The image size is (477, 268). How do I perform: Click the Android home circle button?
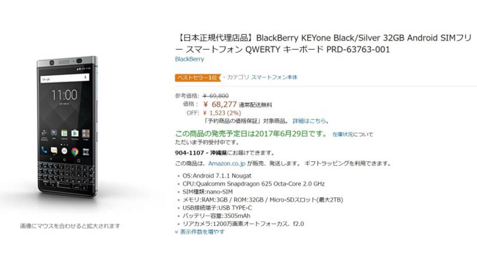tap(64, 159)
